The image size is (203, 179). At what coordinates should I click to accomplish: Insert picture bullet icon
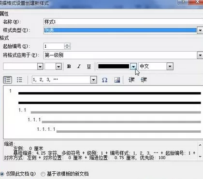tap(117, 80)
